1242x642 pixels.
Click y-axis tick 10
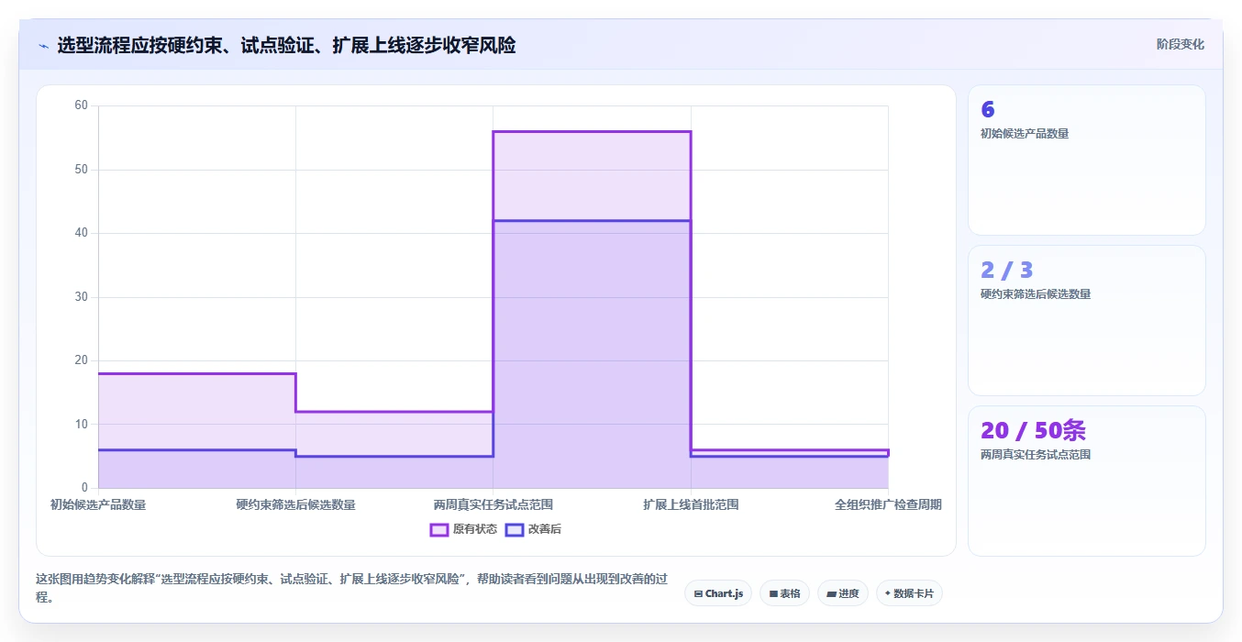81,425
